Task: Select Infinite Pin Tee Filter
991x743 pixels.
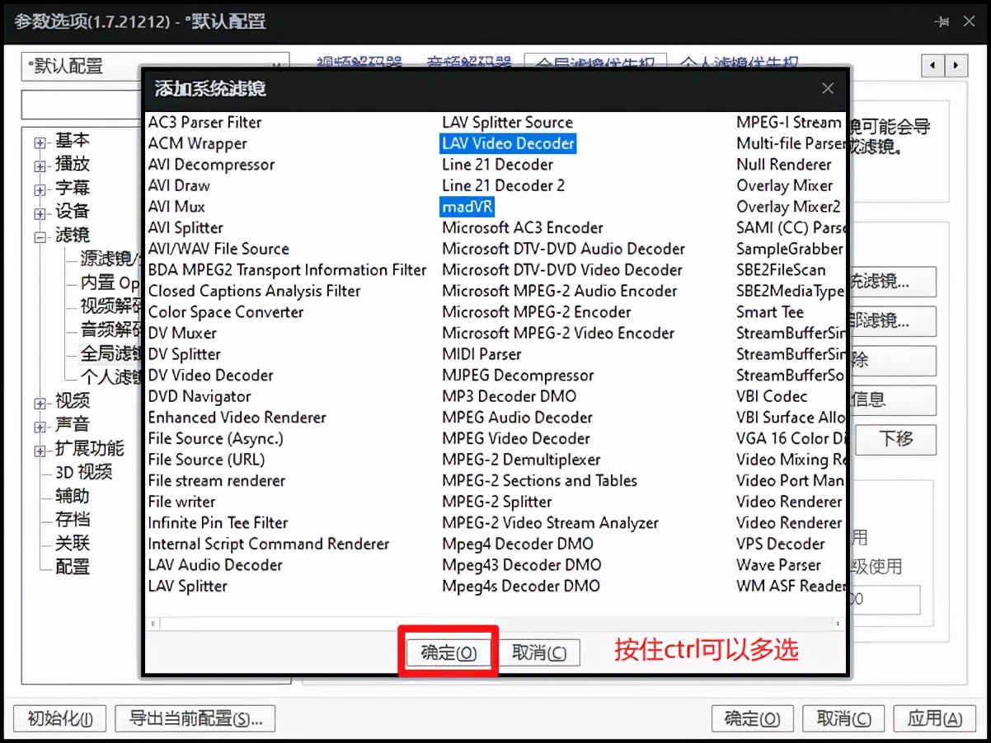Action: pyautogui.click(x=218, y=523)
